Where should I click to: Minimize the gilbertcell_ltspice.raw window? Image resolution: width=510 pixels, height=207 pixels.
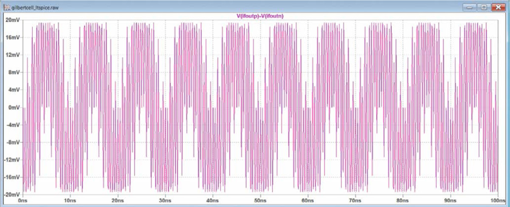[x=470, y=7]
